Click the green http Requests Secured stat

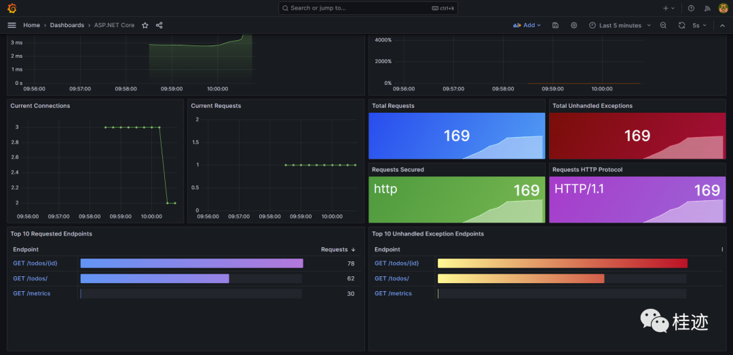click(457, 200)
